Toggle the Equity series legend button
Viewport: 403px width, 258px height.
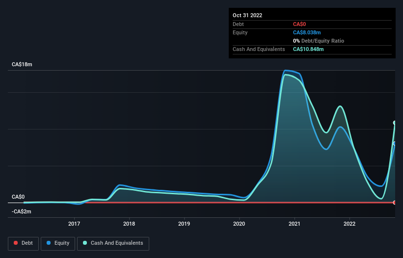point(58,243)
